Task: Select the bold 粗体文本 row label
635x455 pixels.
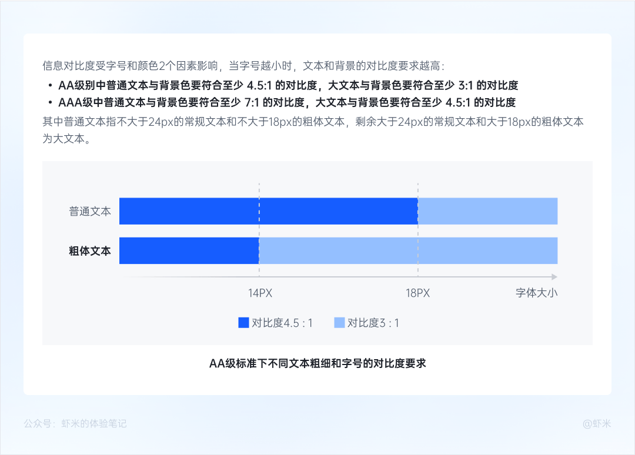Action: pyautogui.click(x=90, y=251)
